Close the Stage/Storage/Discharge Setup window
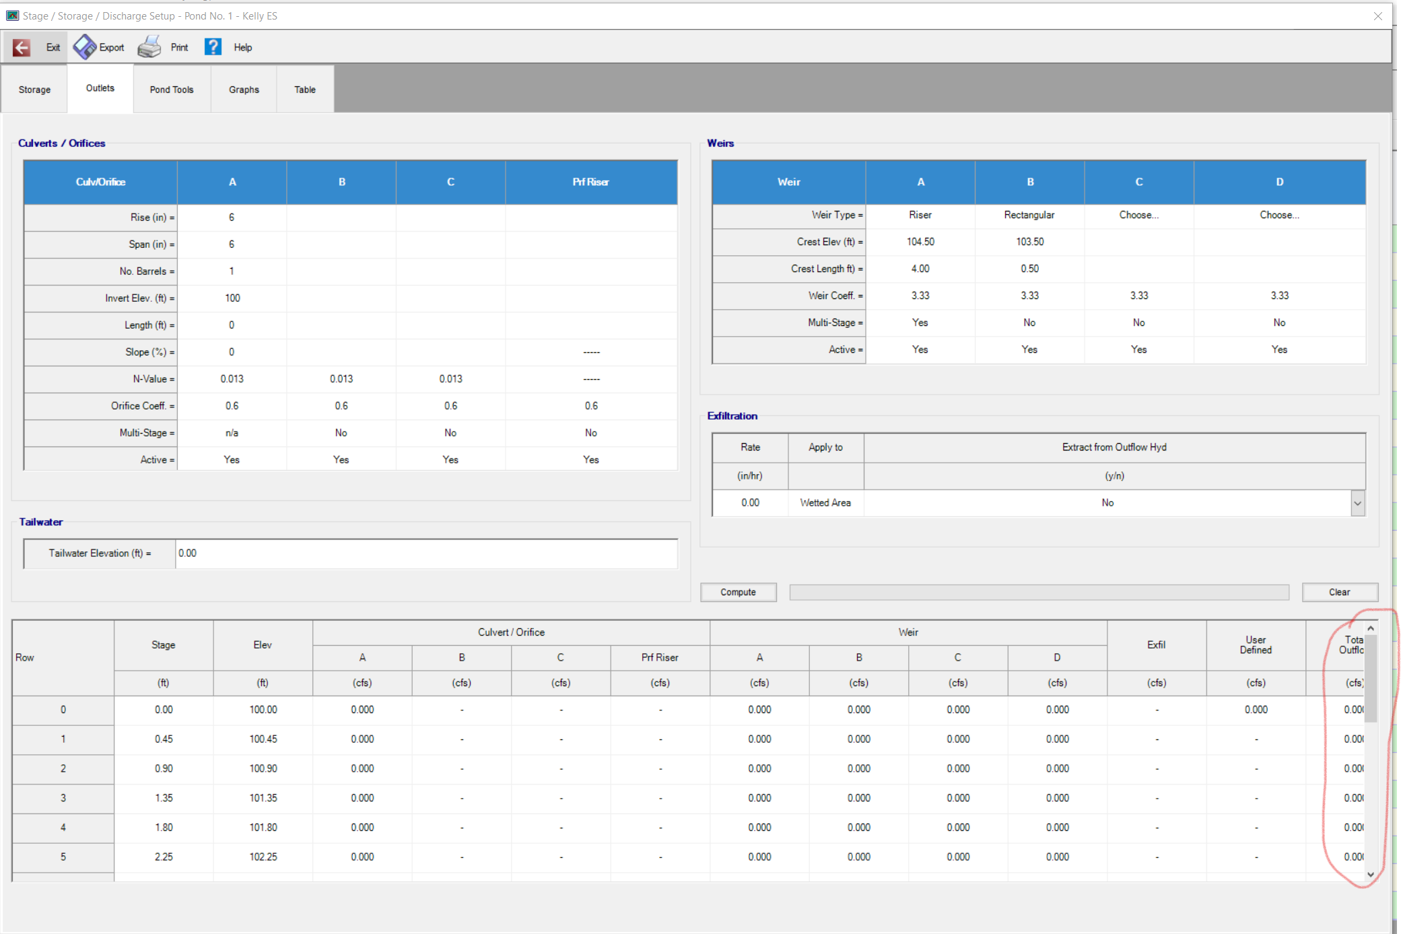This screenshot has width=1401, height=934. 1377,16
